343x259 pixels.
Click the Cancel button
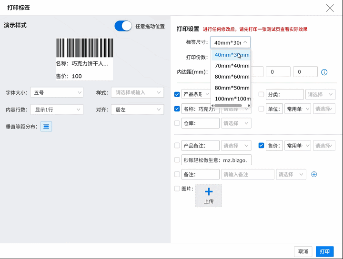point(303,251)
